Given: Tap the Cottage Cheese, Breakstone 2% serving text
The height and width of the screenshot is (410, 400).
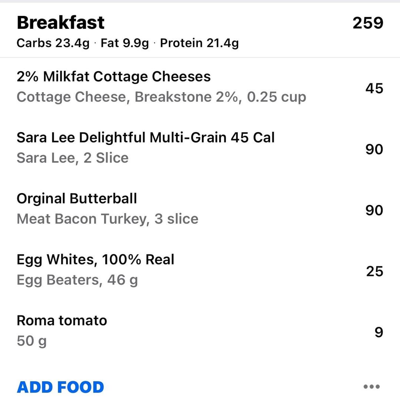Looking at the screenshot, I should [161, 97].
